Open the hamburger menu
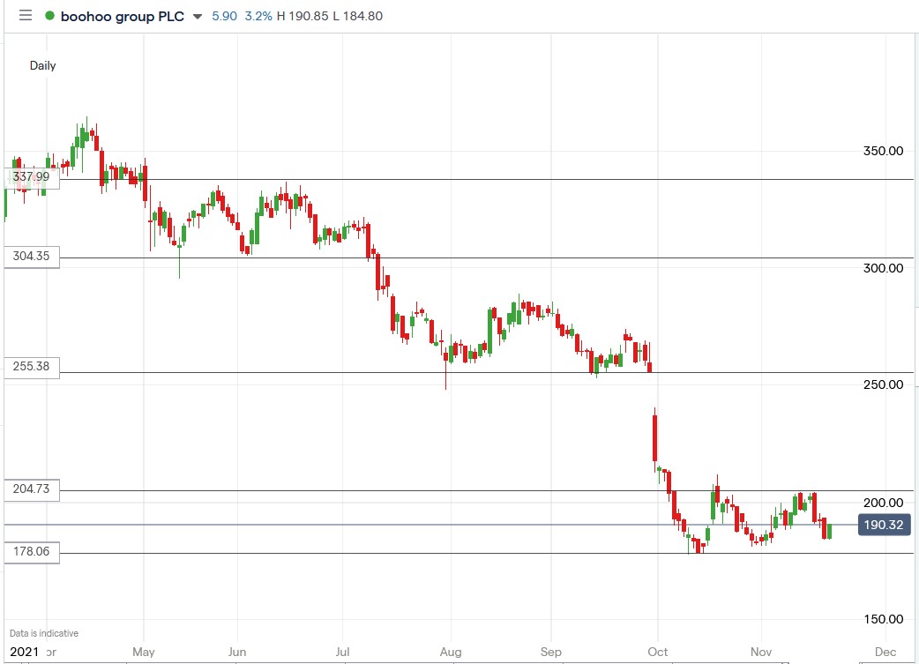Viewport: 919px width, 664px height. (25, 15)
